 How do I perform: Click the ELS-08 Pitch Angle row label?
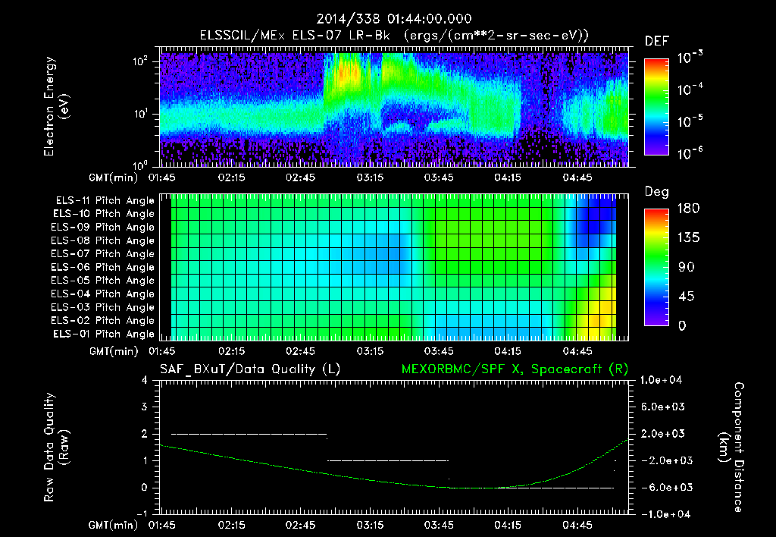click(103, 240)
